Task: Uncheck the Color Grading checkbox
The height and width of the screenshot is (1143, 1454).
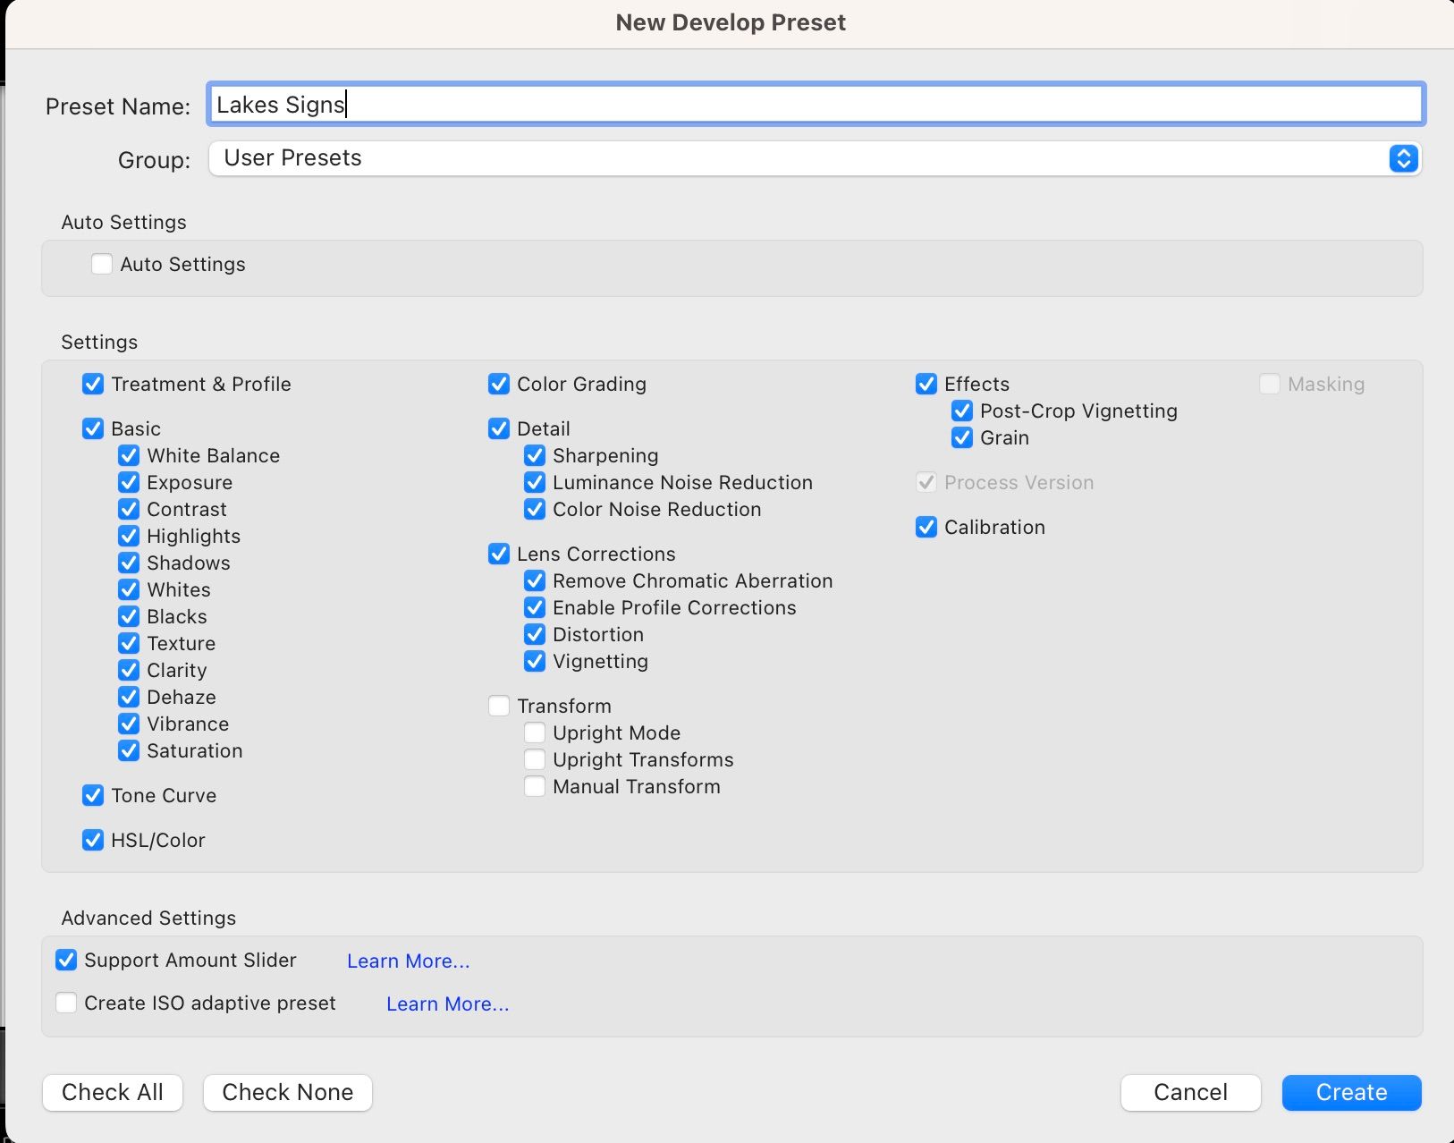Action: tap(499, 385)
